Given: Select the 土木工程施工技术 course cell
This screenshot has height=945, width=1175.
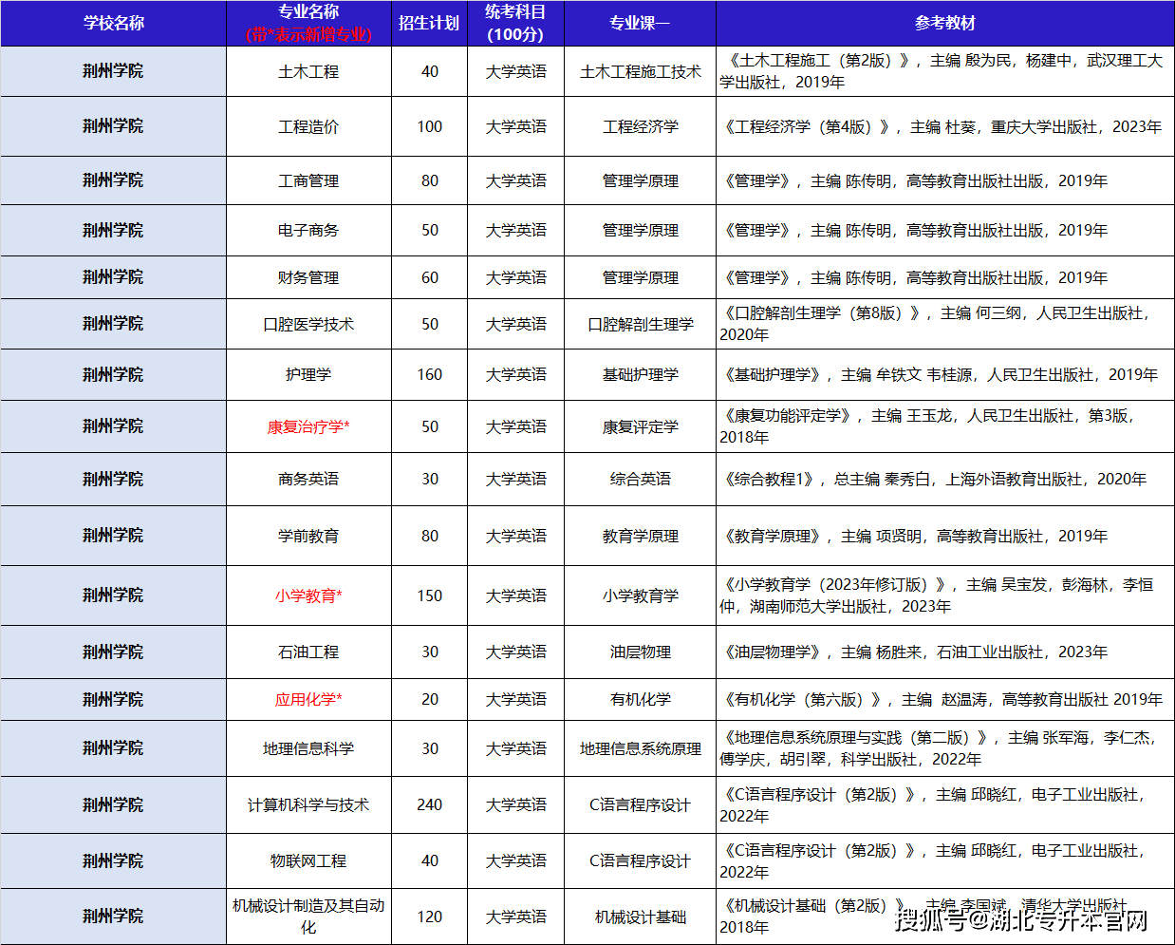Looking at the screenshot, I should tap(640, 71).
